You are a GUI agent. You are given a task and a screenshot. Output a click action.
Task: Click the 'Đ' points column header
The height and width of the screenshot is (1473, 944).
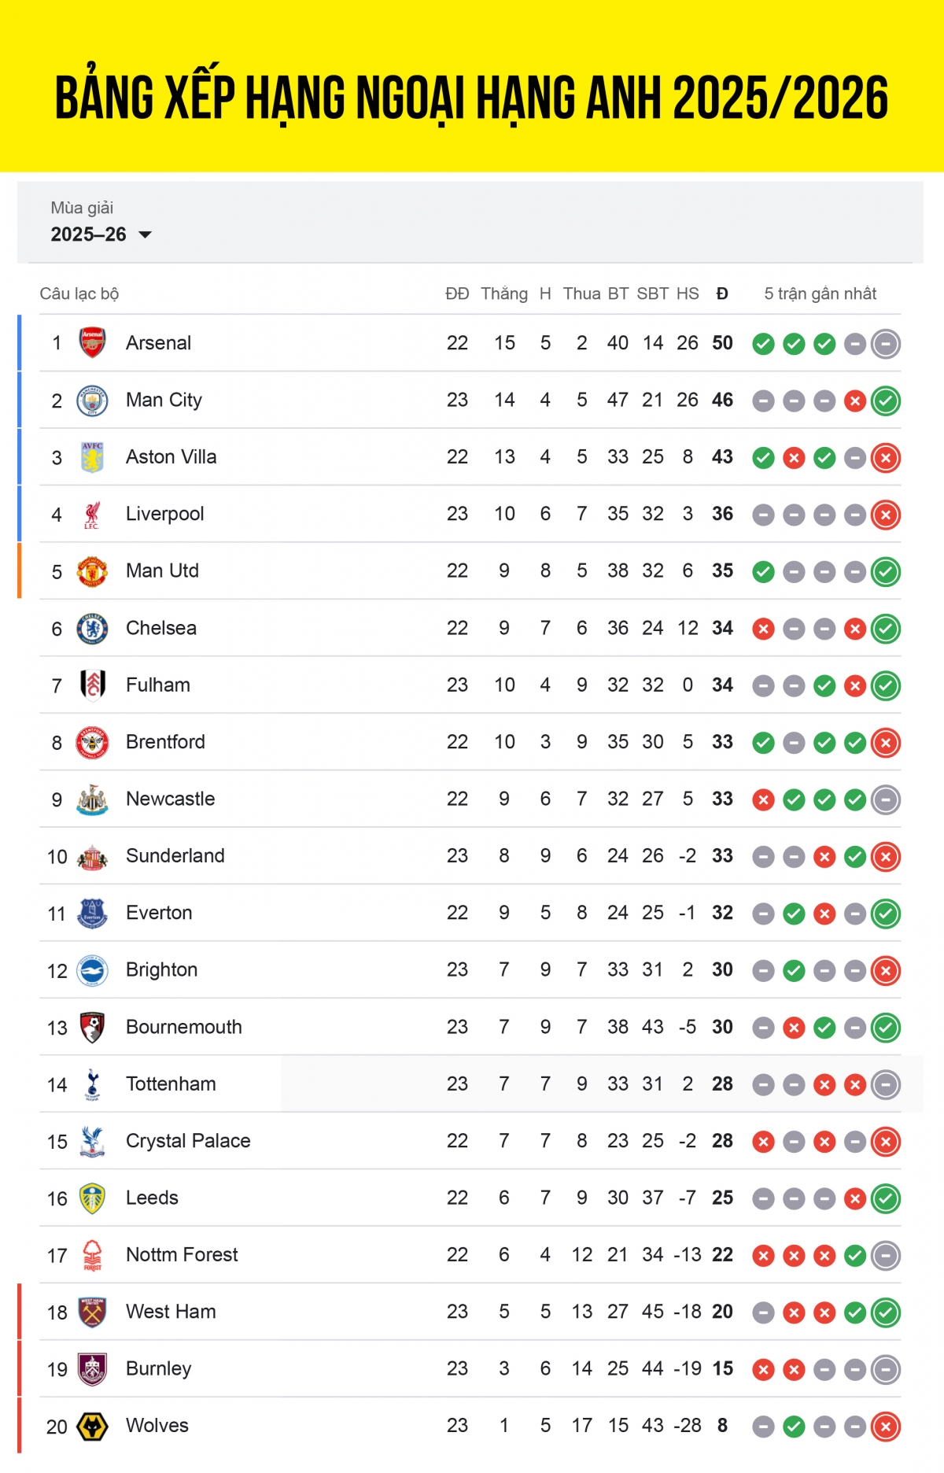click(722, 293)
